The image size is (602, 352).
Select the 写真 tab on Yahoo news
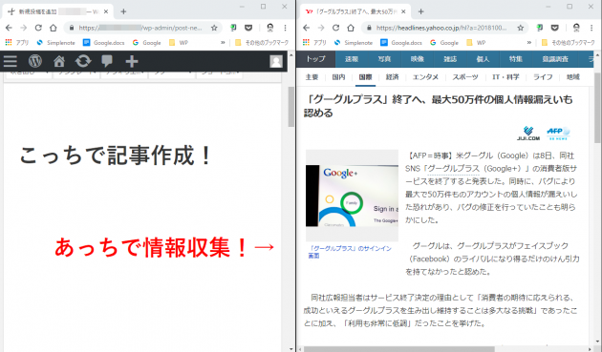pyautogui.click(x=384, y=59)
